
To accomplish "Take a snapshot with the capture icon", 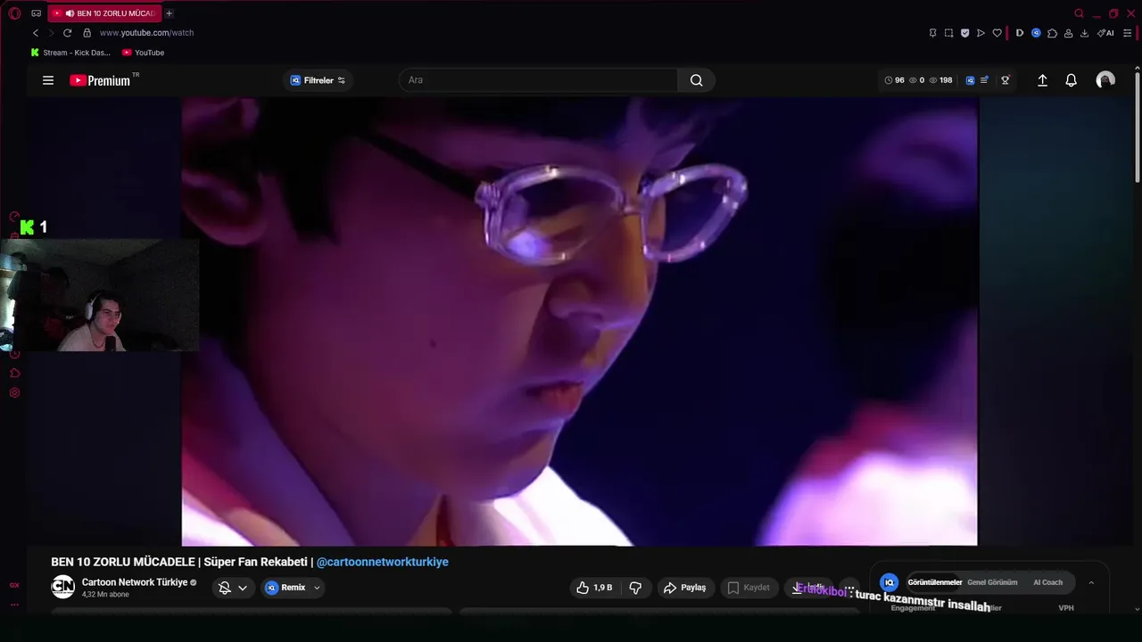I will coord(948,33).
